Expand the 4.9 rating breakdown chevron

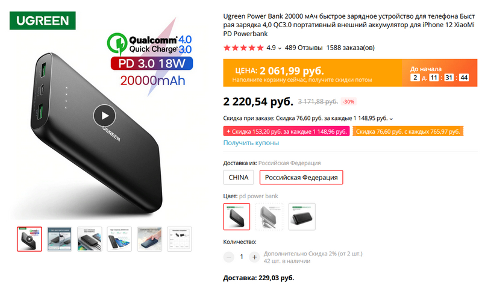click(280, 48)
